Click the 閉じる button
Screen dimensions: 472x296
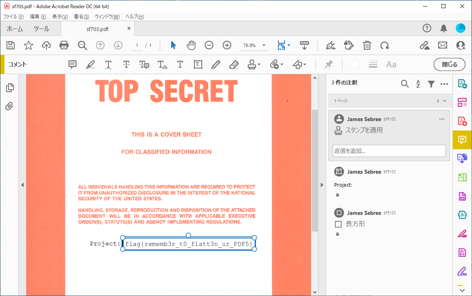click(x=450, y=64)
